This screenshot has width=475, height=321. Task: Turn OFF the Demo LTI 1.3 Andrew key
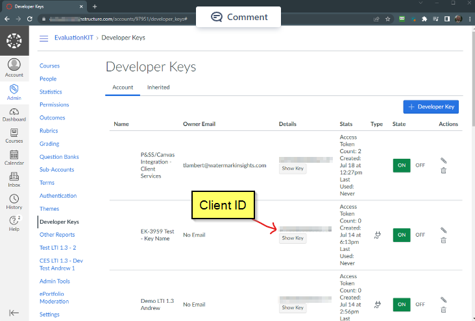420,304
